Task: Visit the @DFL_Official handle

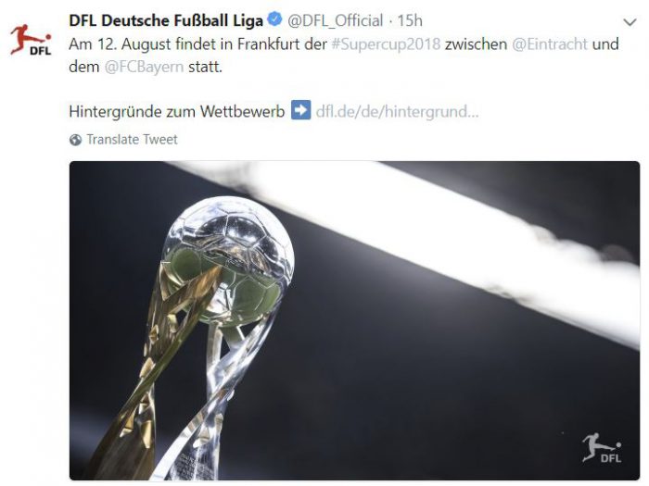Action: coord(336,20)
